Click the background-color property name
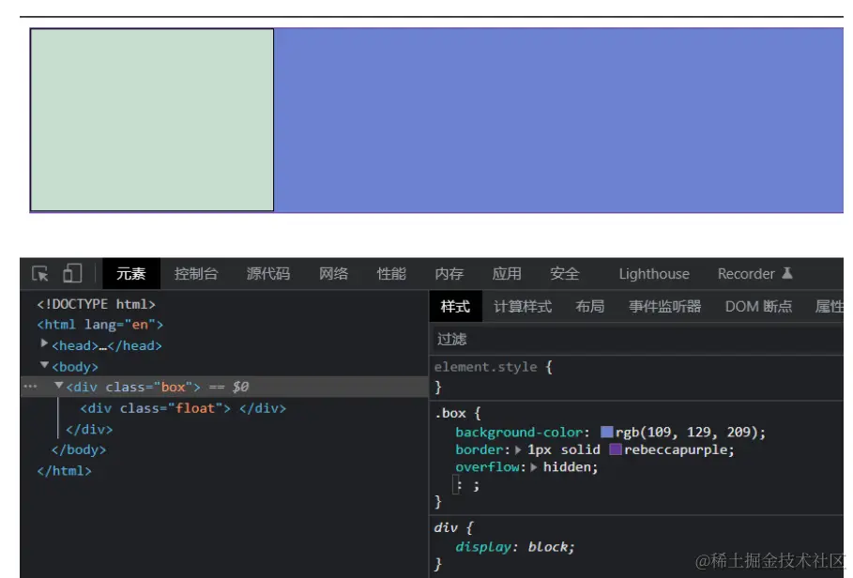The image size is (853, 578). pos(520,433)
